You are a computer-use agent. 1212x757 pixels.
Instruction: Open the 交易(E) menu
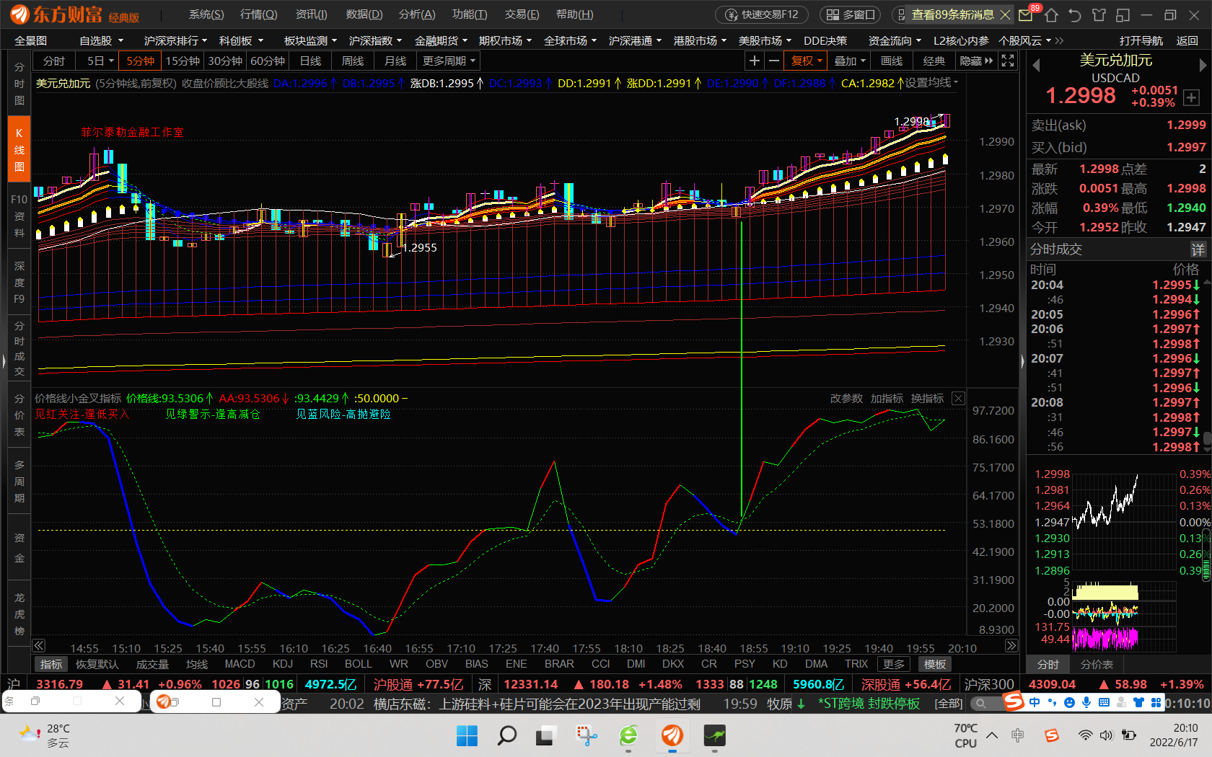tap(522, 14)
